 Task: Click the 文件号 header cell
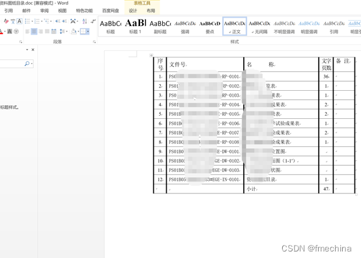coord(205,65)
